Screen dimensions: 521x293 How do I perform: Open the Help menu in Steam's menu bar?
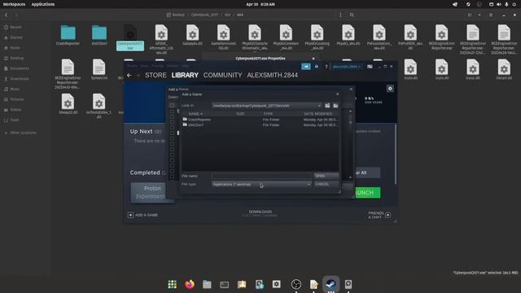[185, 66]
